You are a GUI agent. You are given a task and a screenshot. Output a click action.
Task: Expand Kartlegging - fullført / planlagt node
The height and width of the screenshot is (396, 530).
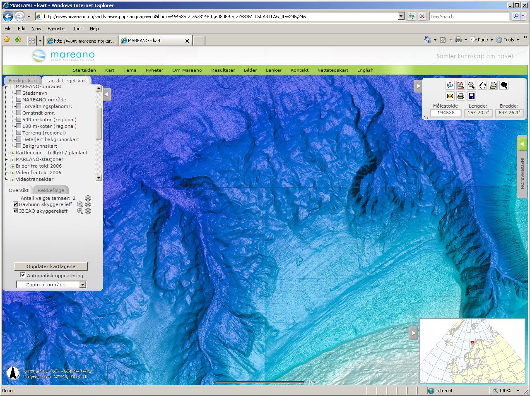12,153
